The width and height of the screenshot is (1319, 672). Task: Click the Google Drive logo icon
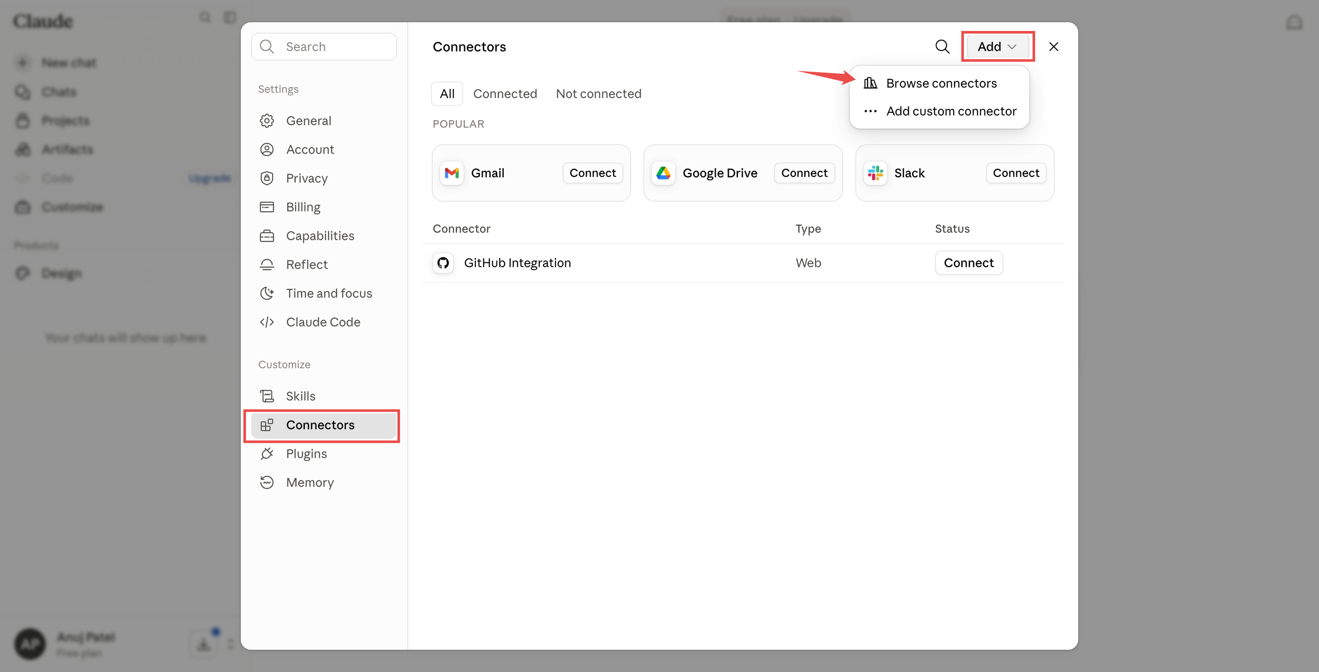663,173
